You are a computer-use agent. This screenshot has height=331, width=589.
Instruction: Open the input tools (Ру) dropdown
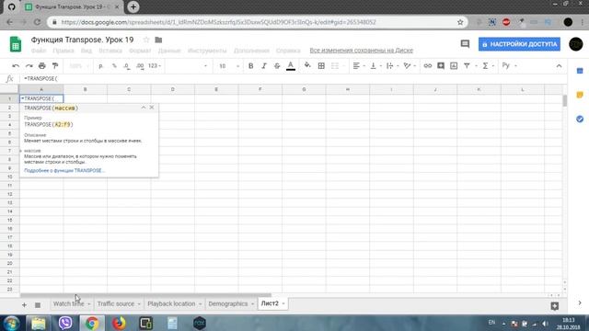[510, 65]
